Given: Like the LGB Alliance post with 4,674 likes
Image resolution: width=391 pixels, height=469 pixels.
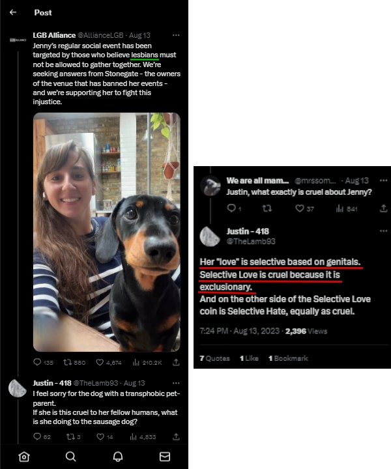Looking at the screenshot, I should pyautogui.click(x=109, y=363).
